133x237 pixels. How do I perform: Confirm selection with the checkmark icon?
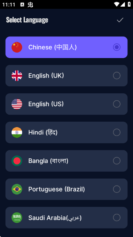point(120,20)
